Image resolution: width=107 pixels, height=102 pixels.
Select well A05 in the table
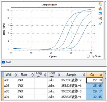[11, 86]
